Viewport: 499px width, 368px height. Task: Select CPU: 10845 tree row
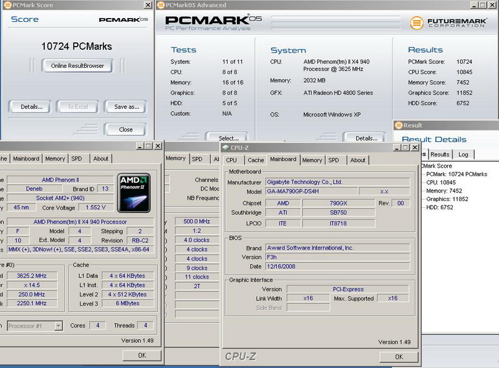pos(441,182)
